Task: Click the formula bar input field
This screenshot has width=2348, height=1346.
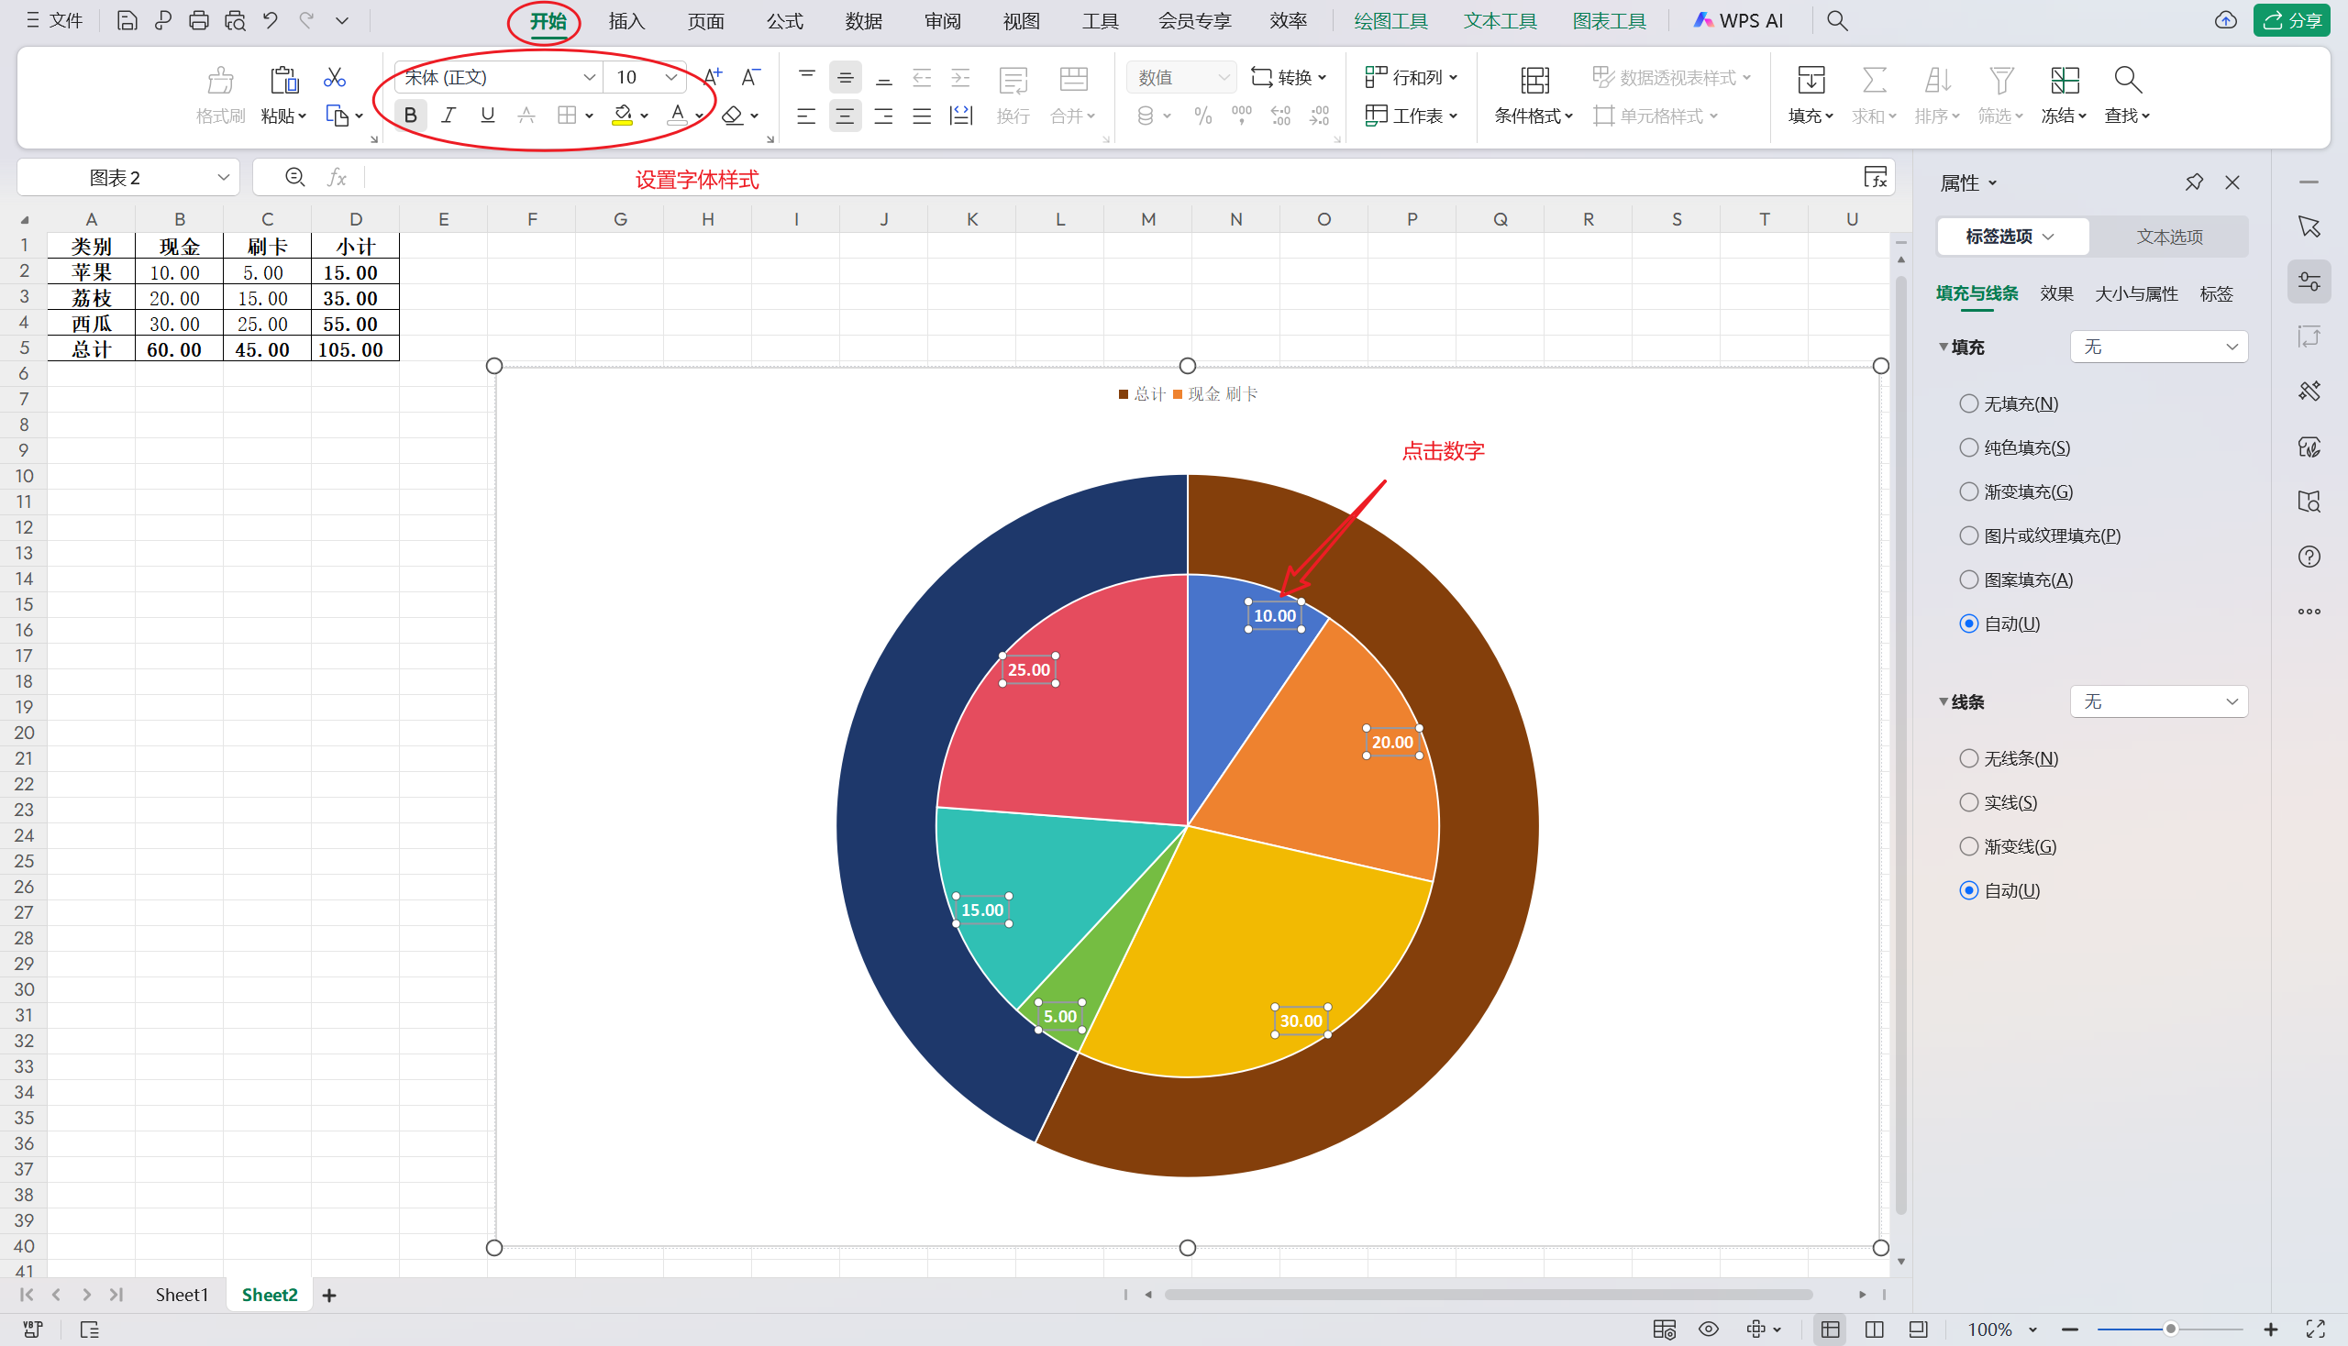Action: [x=1110, y=177]
